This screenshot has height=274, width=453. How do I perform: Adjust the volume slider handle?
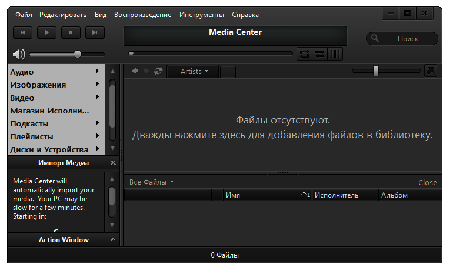click(x=78, y=54)
